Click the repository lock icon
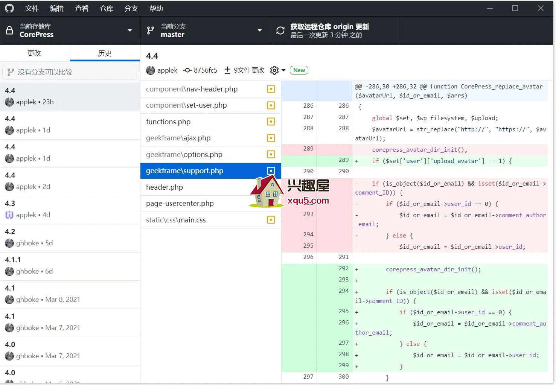556x385 pixels. click(9, 30)
